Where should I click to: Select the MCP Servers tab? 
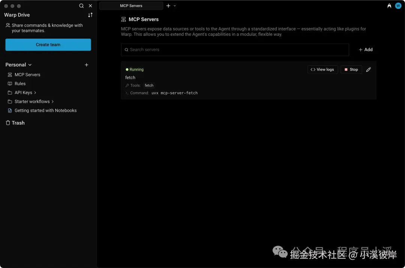coord(131,6)
